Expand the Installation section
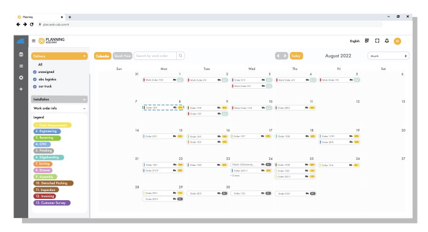This screenshot has height=232, width=428. point(59,99)
